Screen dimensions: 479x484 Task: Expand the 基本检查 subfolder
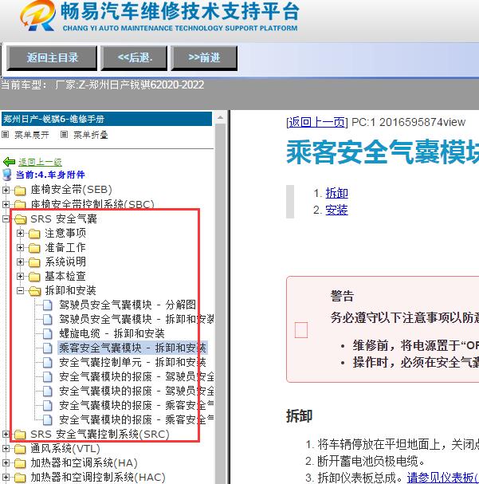pyautogui.click(x=21, y=276)
